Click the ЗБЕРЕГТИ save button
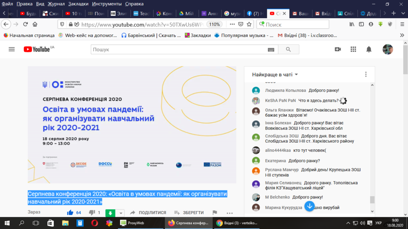Image resolution: width=408 pixels, height=229 pixels. pyautogui.click(x=189, y=213)
